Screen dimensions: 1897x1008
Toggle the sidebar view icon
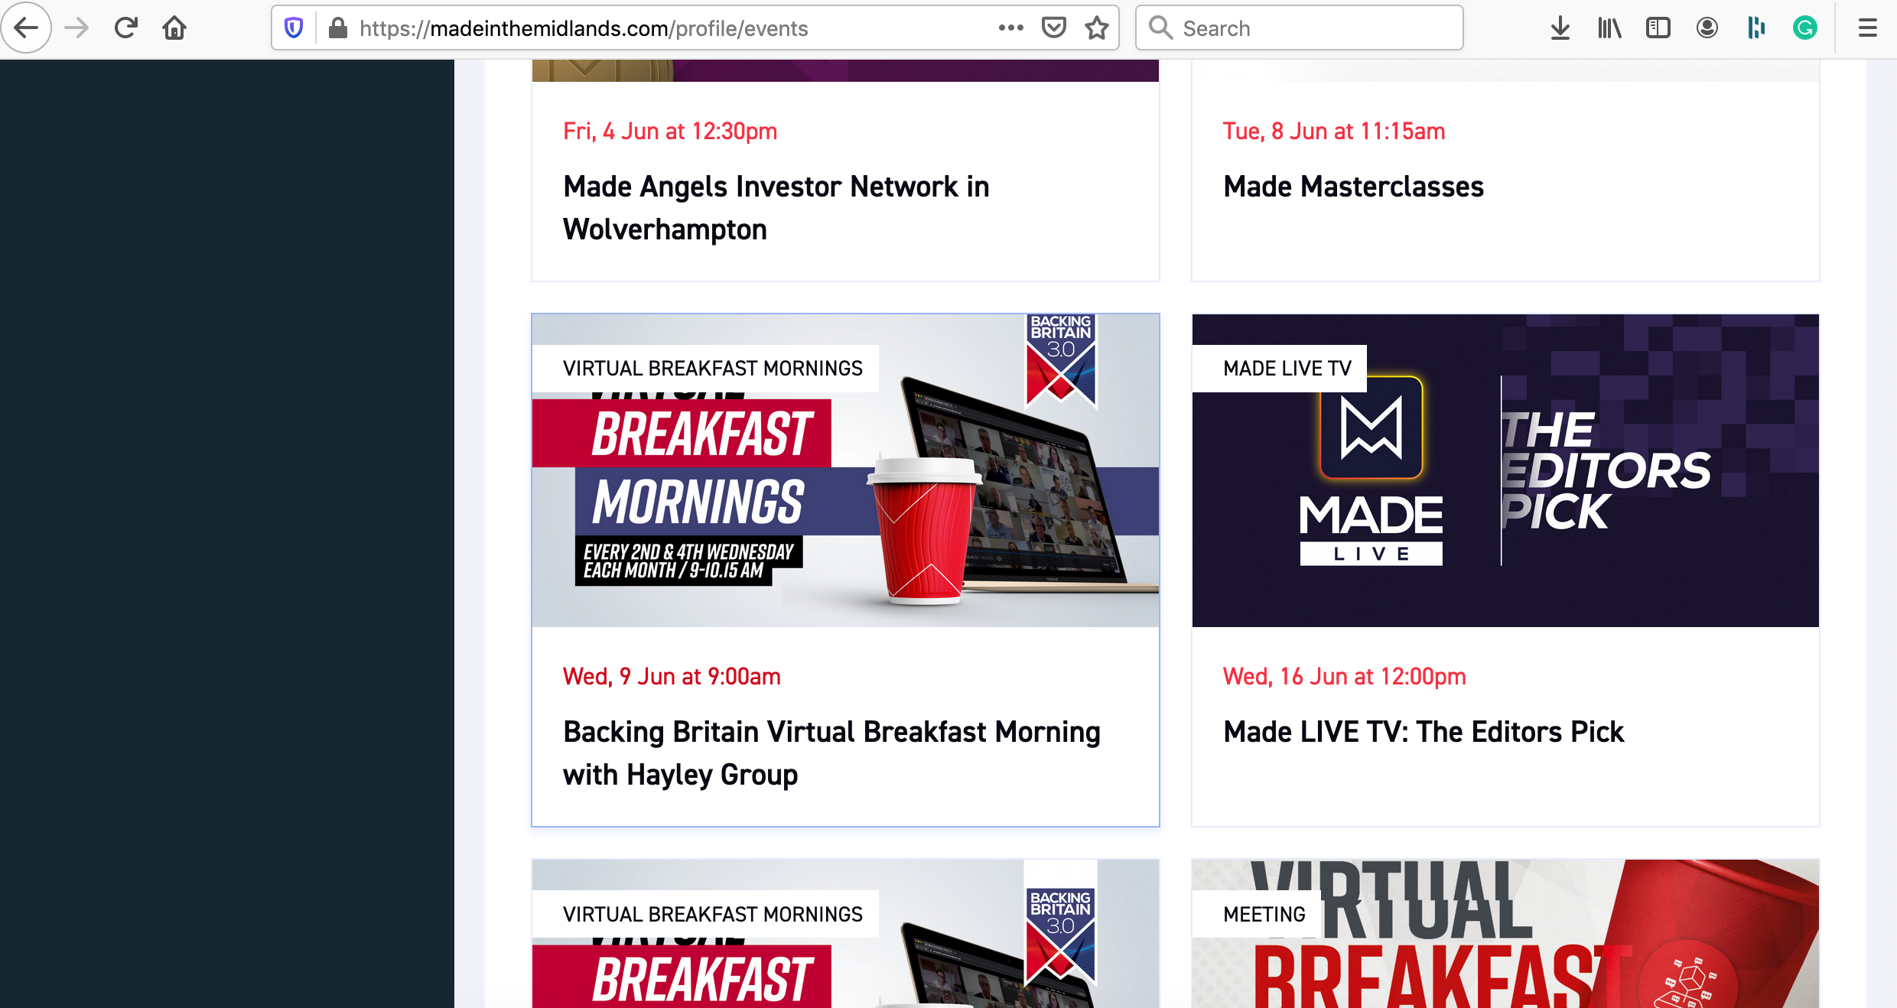click(x=1658, y=28)
